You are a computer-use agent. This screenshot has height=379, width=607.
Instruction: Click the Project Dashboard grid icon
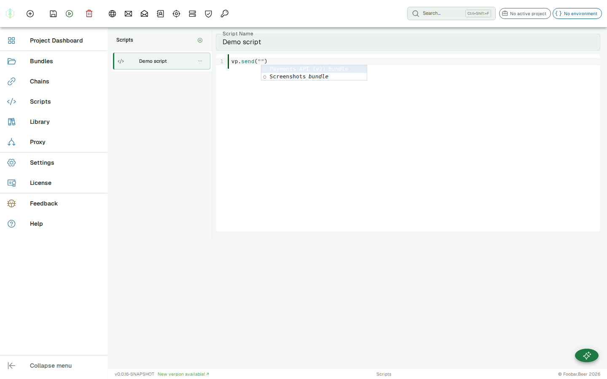coord(11,40)
